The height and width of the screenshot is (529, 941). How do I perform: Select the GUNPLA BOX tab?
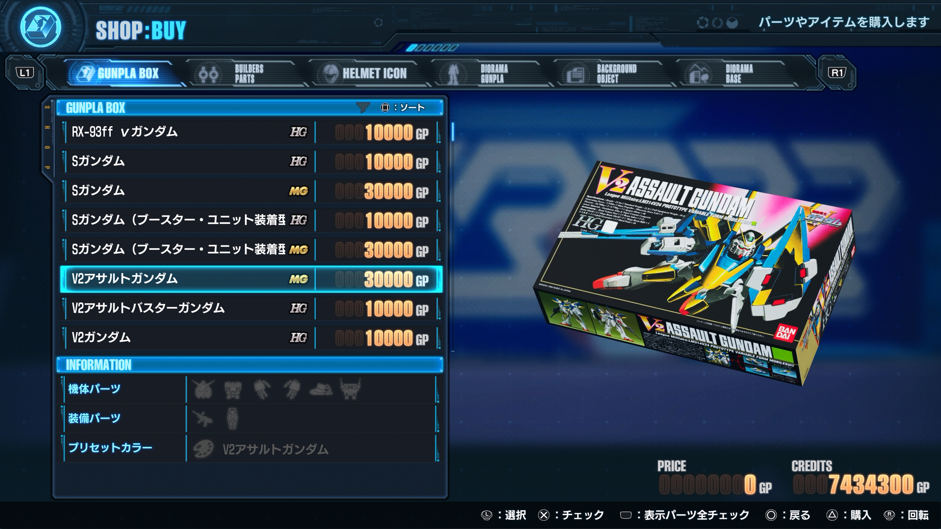[124, 73]
